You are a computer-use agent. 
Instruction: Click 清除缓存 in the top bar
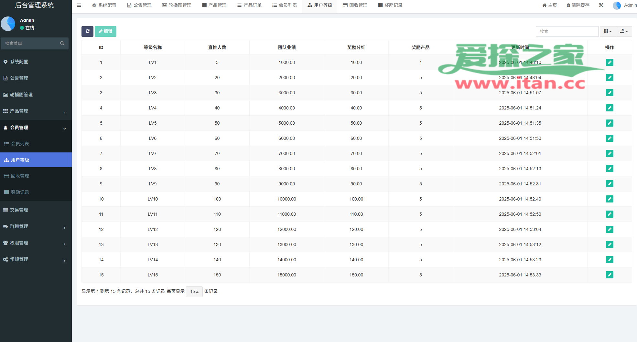[x=578, y=5]
